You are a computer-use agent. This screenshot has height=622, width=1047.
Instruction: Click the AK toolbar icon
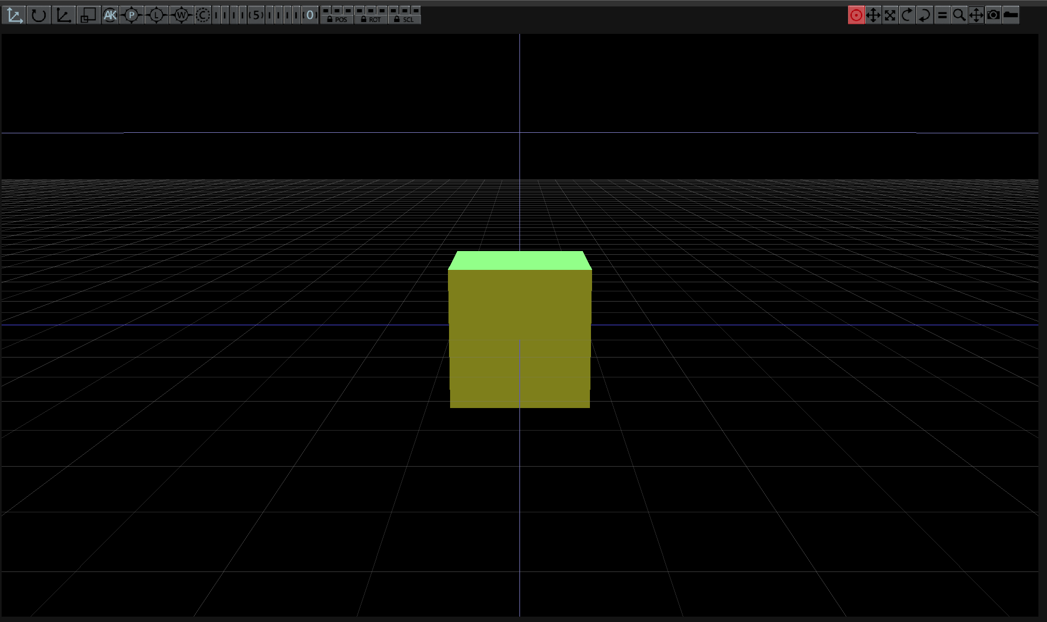(x=110, y=15)
